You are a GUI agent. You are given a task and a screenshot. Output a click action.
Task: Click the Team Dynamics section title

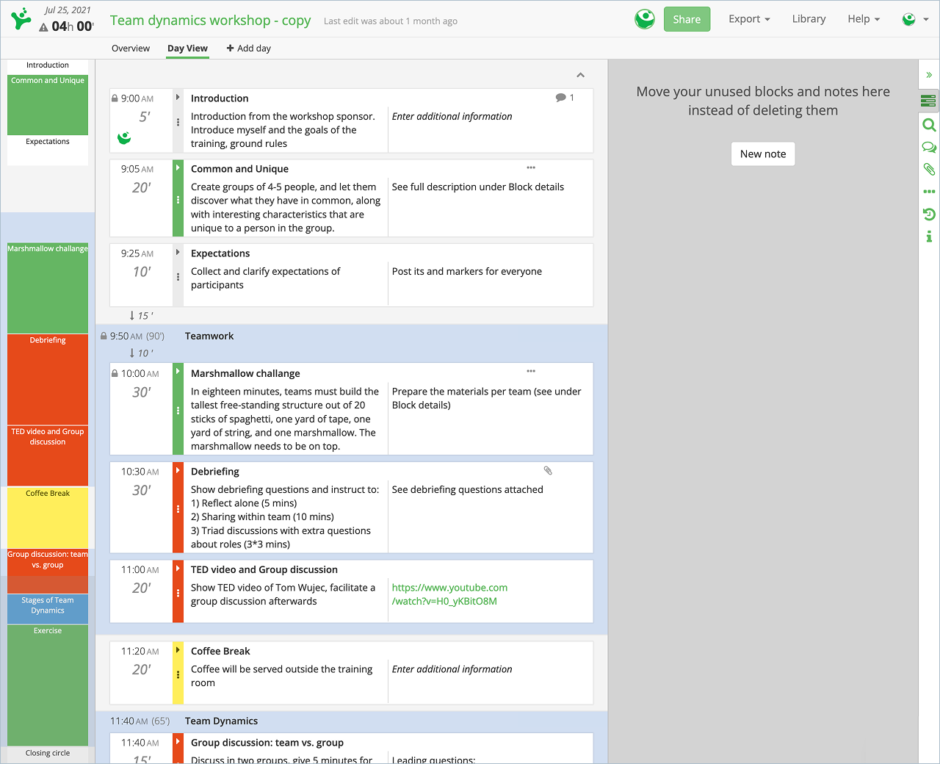tap(221, 721)
